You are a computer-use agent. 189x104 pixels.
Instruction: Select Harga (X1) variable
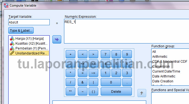29,39
